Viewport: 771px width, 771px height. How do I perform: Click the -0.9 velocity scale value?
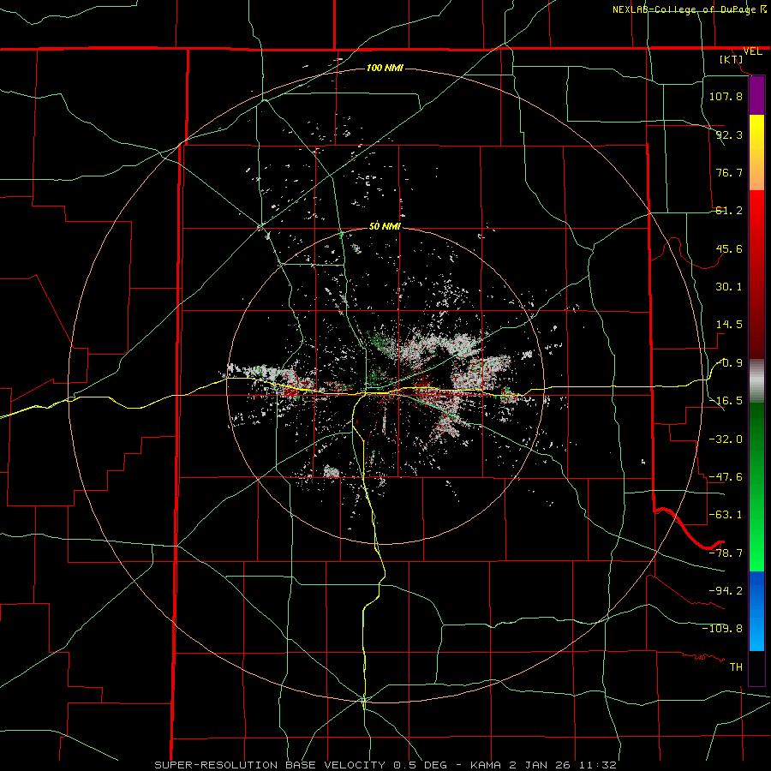pos(729,363)
